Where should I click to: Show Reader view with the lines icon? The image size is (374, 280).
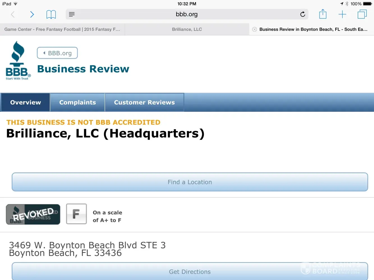click(72, 14)
